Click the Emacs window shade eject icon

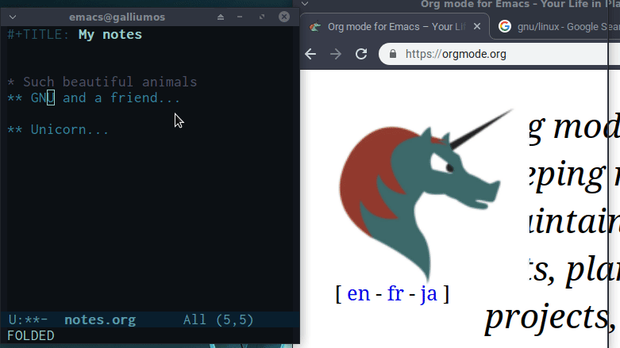point(221,17)
